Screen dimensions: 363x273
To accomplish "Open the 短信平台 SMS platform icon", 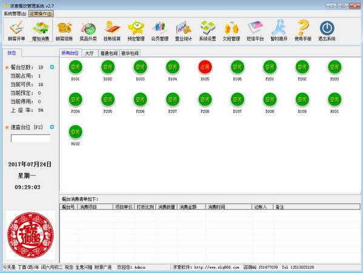I will point(255,30).
